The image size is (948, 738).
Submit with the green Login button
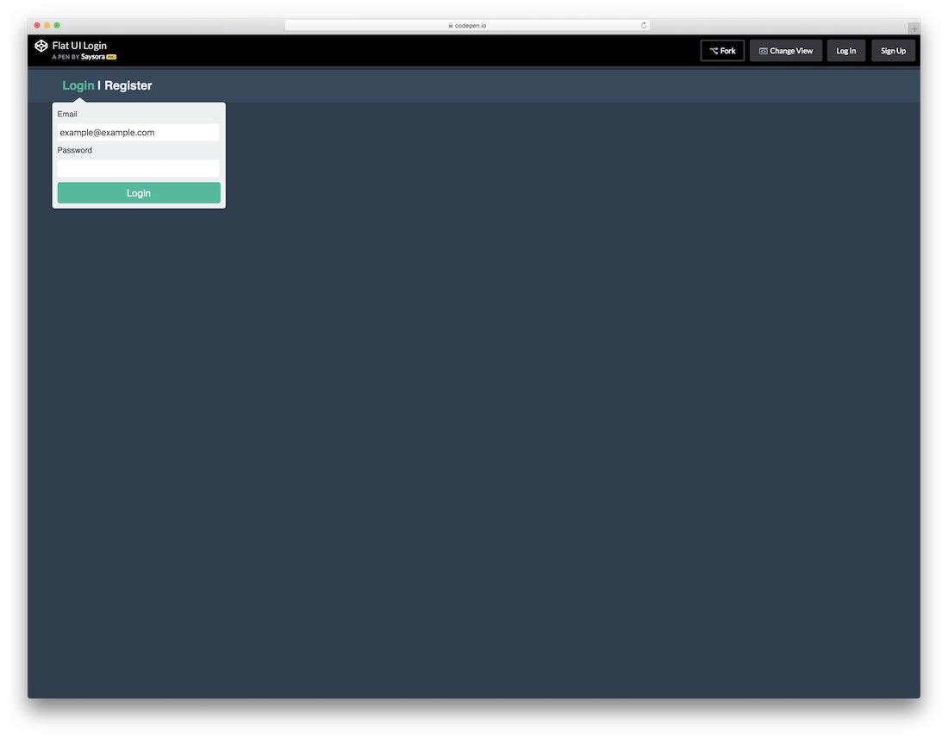pyautogui.click(x=139, y=193)
